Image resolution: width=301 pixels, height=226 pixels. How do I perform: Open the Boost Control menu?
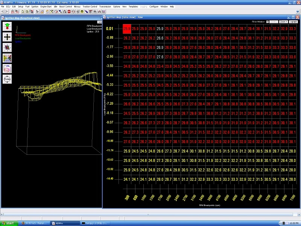click(x=65, y=6)
